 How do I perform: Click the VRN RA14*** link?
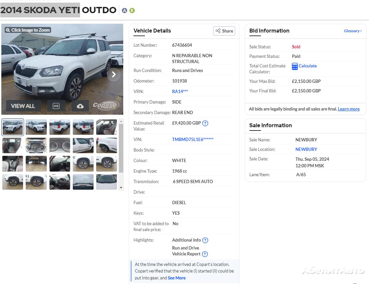click(x=180, y=91)
